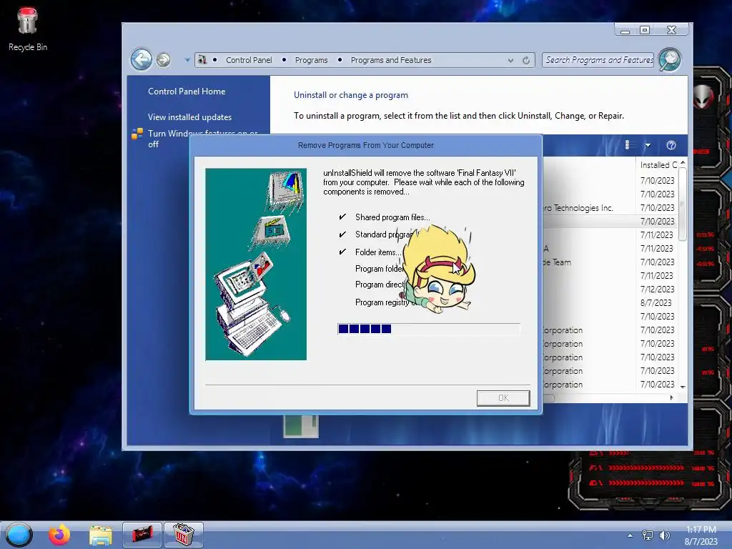732x549 pixels.
Task: Open File Explorer from the taskbar
Action: (x=101, y=535)
